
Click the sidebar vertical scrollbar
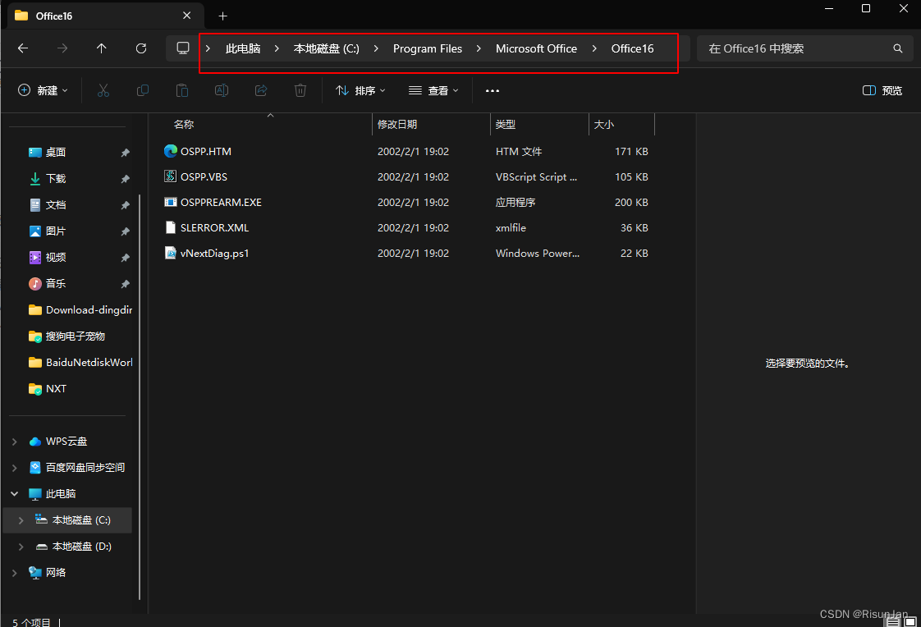tap(140, 397)
